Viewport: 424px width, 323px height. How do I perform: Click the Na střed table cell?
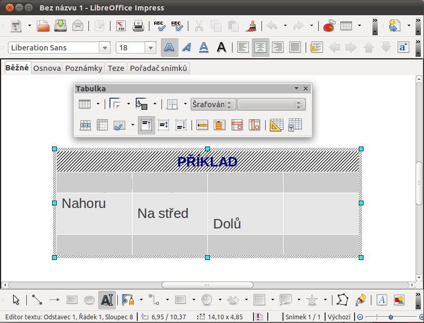pyautogui.click(x=170, y=214)
